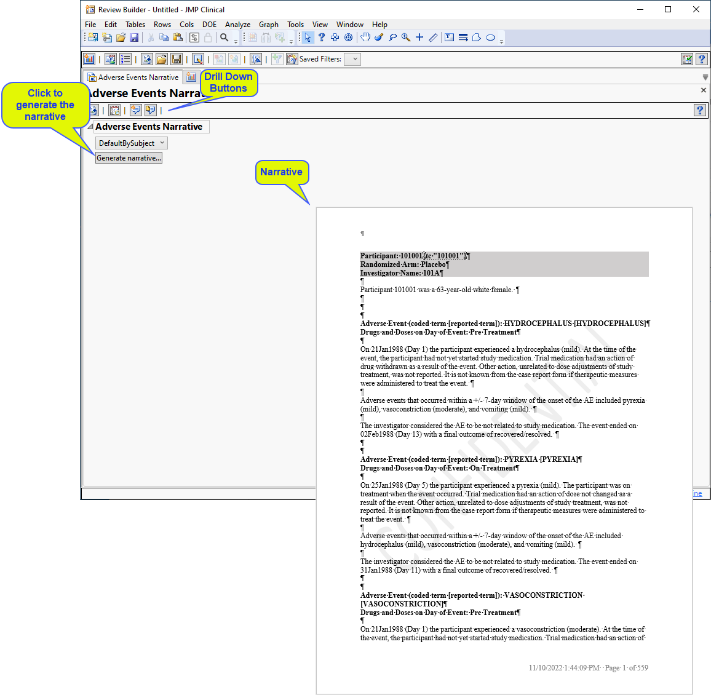Click the Preferences sliders icon
Viewport: 711px width, 695px height.
point(194,38)
